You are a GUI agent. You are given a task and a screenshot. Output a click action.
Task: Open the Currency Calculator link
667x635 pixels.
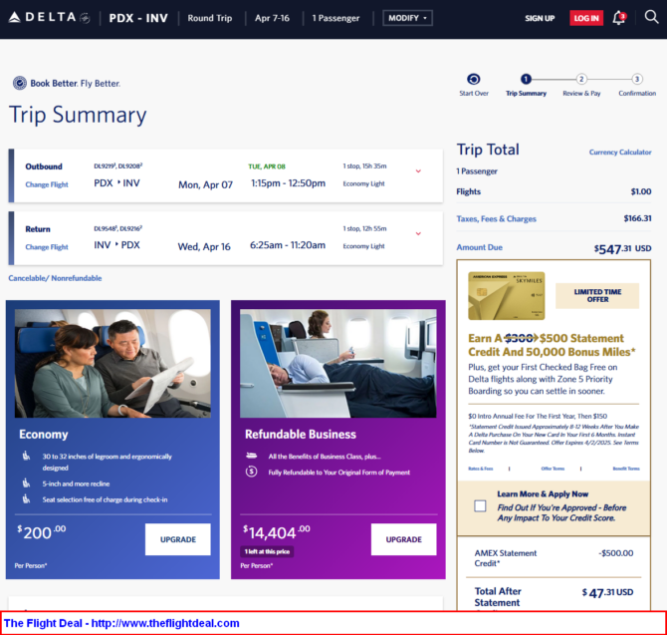pyautogui.click(x=620, y=153)
